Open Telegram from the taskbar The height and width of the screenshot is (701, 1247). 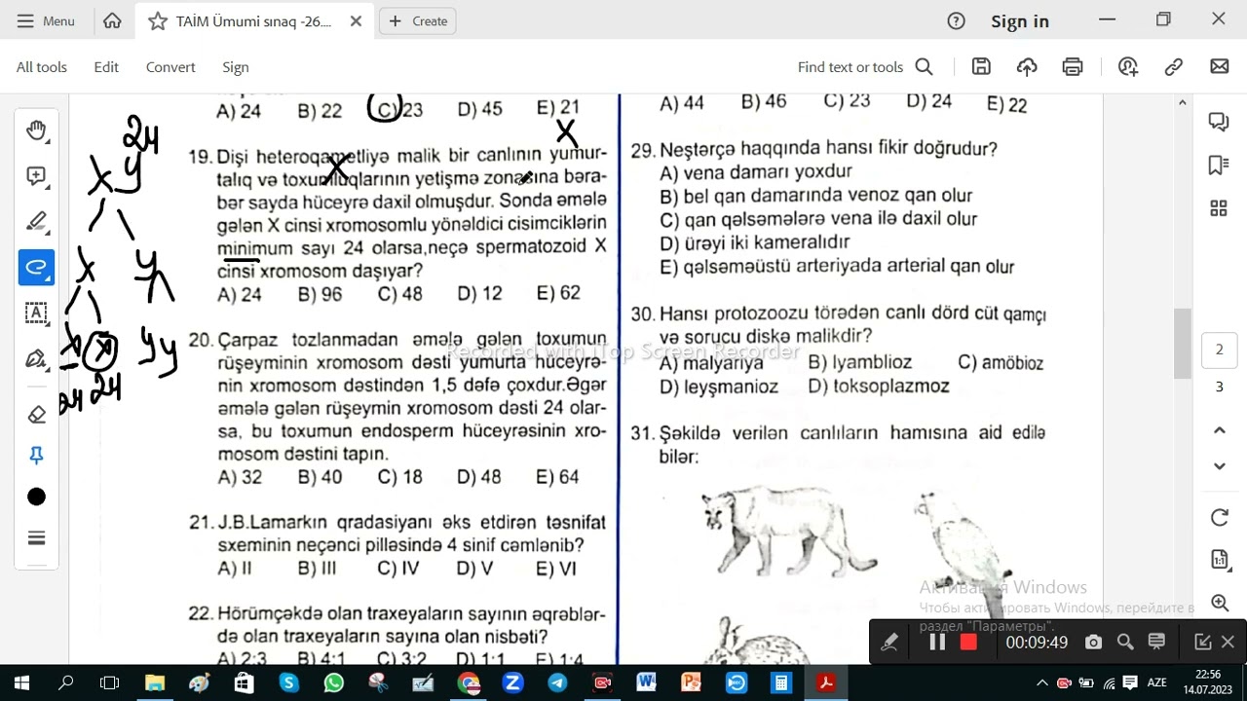[x=557, y=683]
